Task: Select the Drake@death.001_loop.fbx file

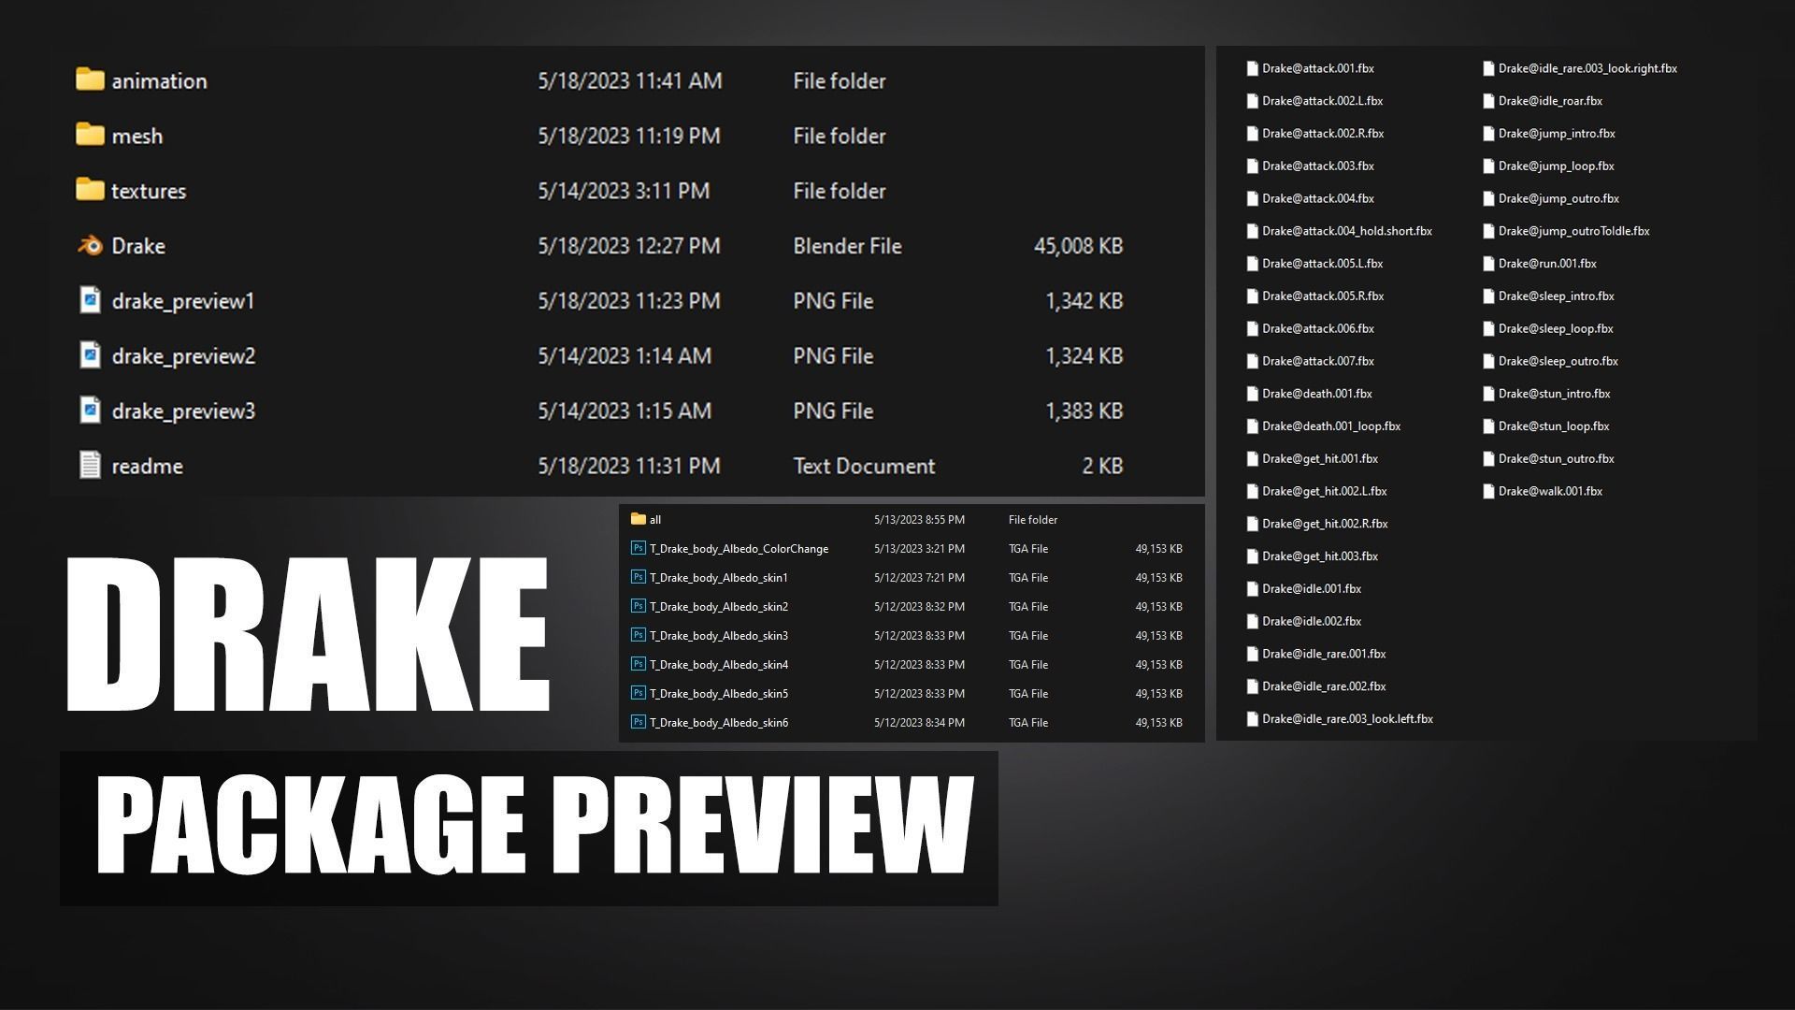Action: coord(1330,426)
